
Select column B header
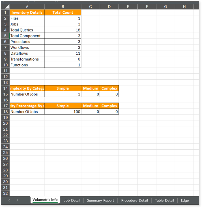coord(63,7)
